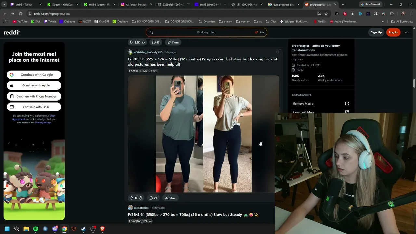Click the Ask button in Reddit's search bar

(x=259, y=32)
